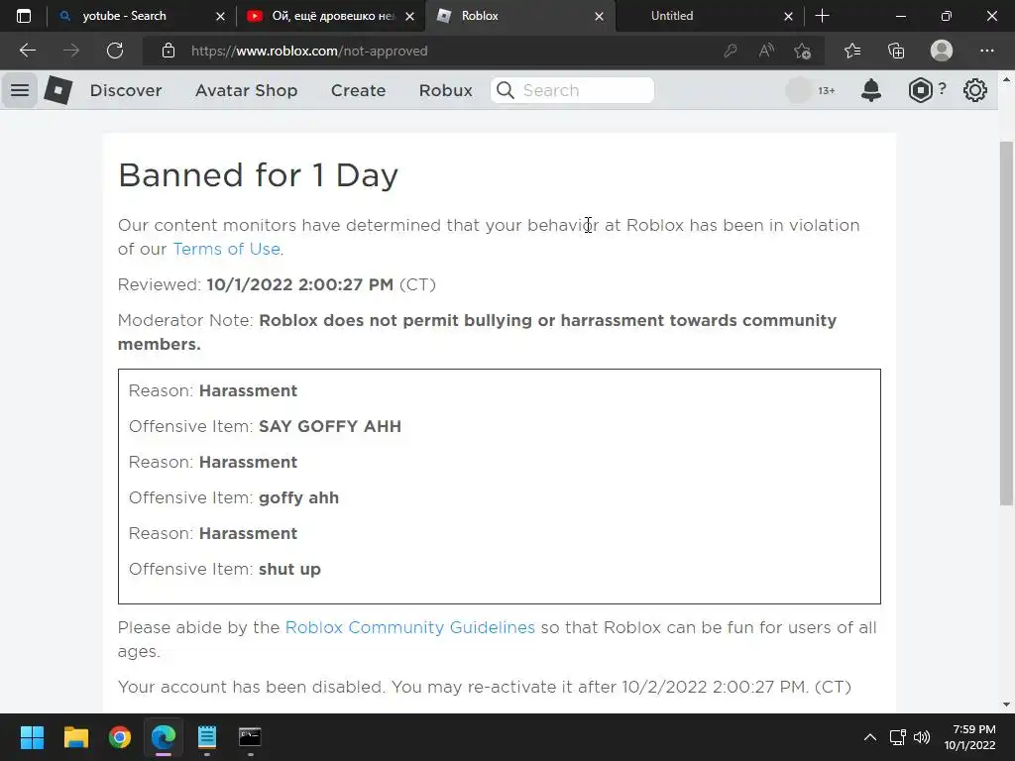Click the page vertical scrollbar

coord(1006,324)
